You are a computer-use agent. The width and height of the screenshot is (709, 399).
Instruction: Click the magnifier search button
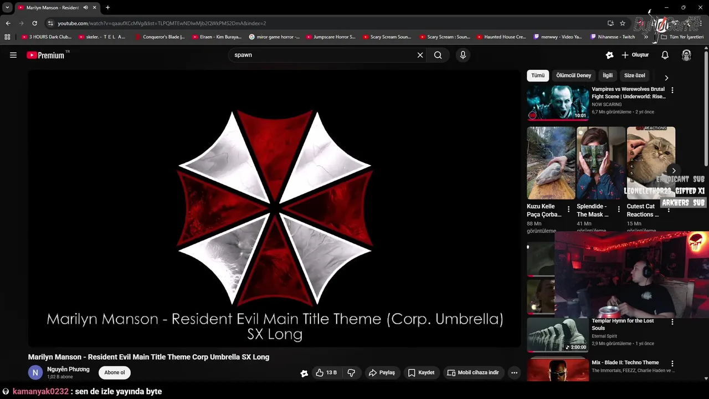[438, 55]
